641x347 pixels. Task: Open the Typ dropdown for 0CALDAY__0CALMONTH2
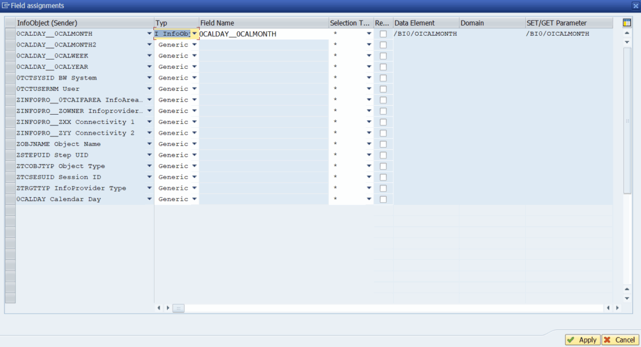pyautogui.click(x=195, y=44)
